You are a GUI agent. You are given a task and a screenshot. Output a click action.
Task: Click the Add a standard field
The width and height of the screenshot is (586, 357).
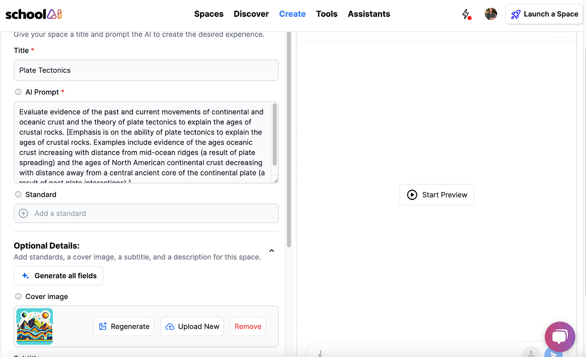pos(146,213)
